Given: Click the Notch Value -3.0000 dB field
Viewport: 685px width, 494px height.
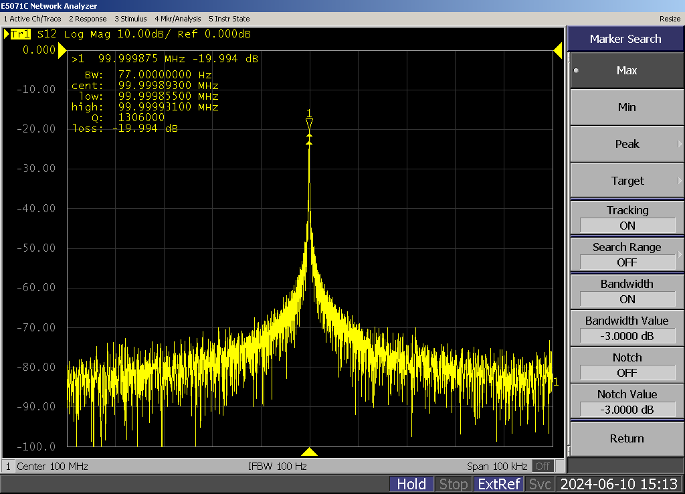Looking at the screenshot, I should (x=627, y=410).
